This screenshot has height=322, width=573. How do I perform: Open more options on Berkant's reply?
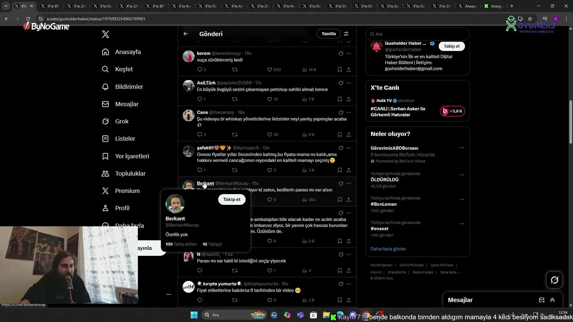click(x=349, y=183)
